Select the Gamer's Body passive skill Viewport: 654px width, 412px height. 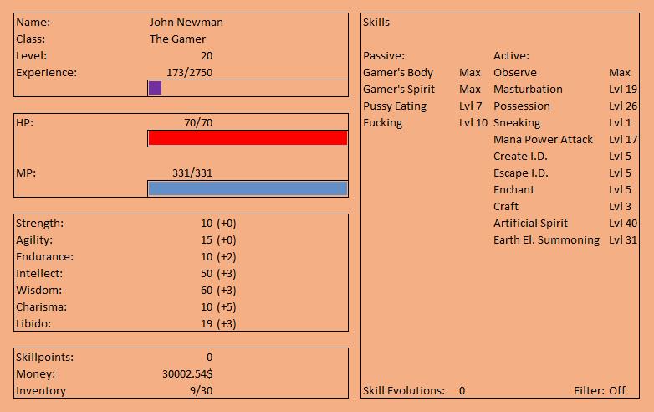[398, 73]
